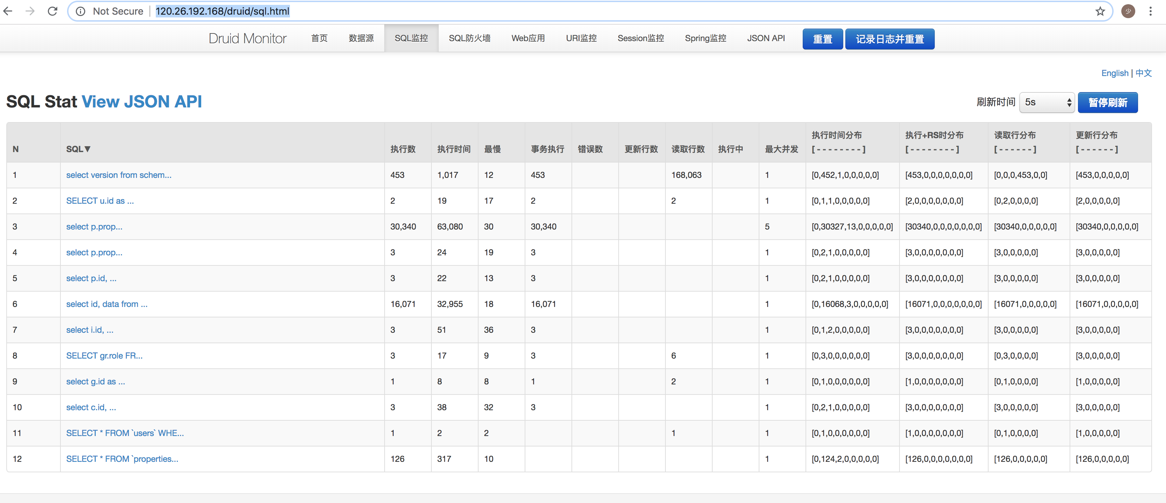Go to the Session监控 tab
The width and height of the screenshot is (1166, 503).
(640, 38)
